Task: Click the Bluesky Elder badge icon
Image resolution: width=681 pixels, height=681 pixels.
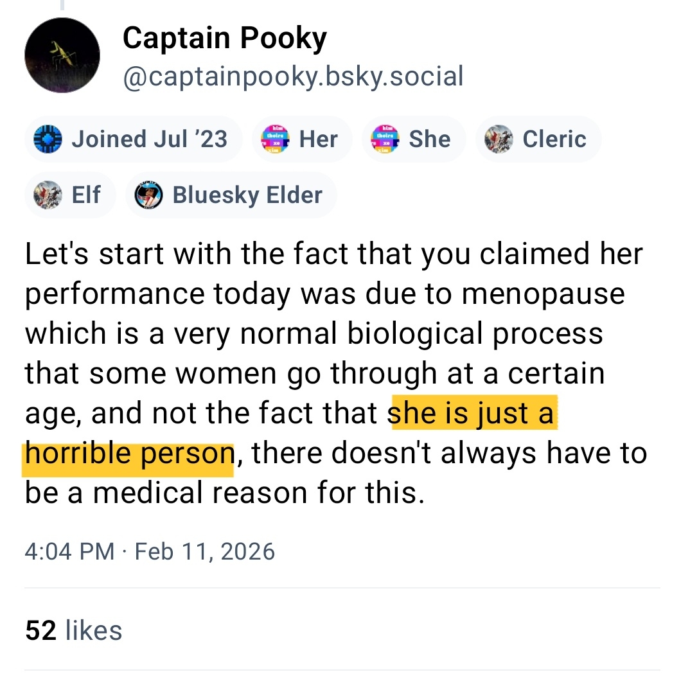Action: pos(149,195)
